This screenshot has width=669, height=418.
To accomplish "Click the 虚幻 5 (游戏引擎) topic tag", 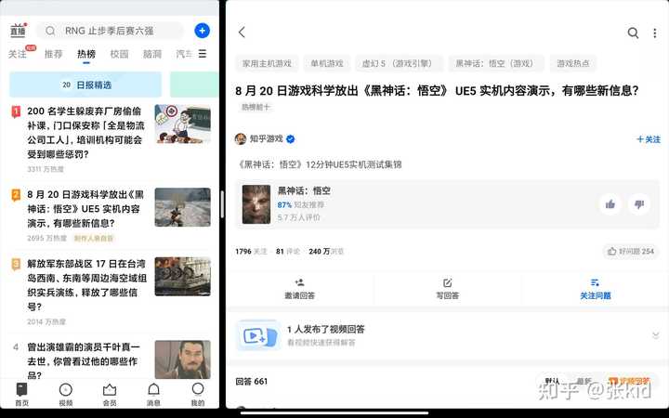I will 400,63.
